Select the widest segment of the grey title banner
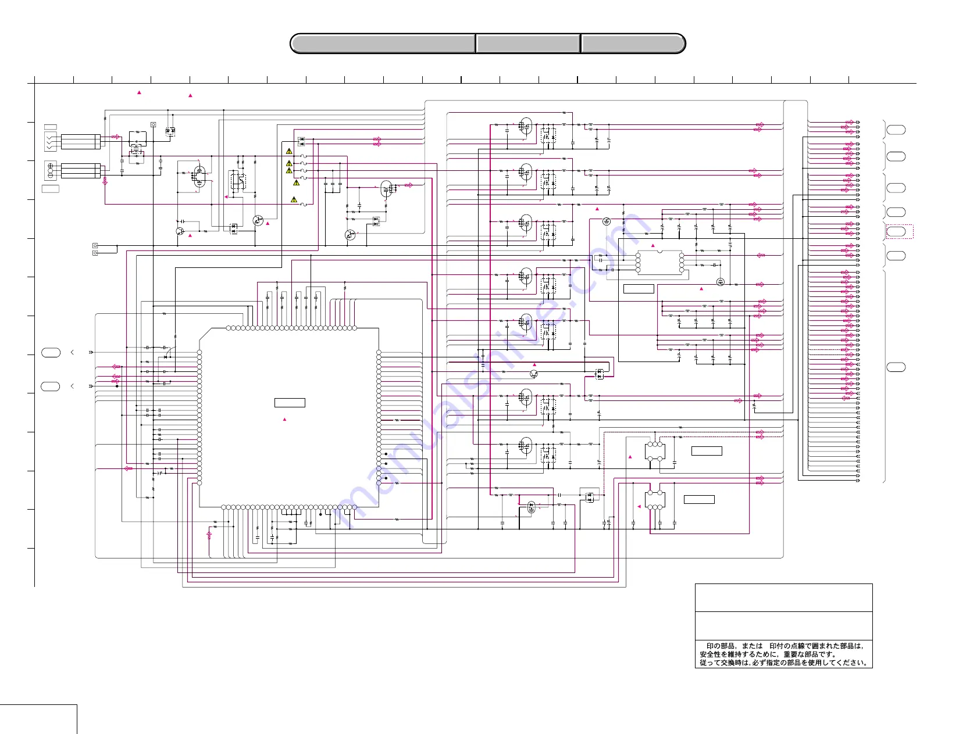 click(x=383, y=44)
